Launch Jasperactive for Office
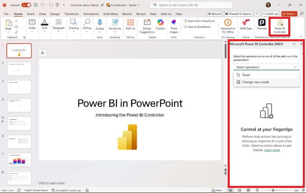 [x=228, y=26]
